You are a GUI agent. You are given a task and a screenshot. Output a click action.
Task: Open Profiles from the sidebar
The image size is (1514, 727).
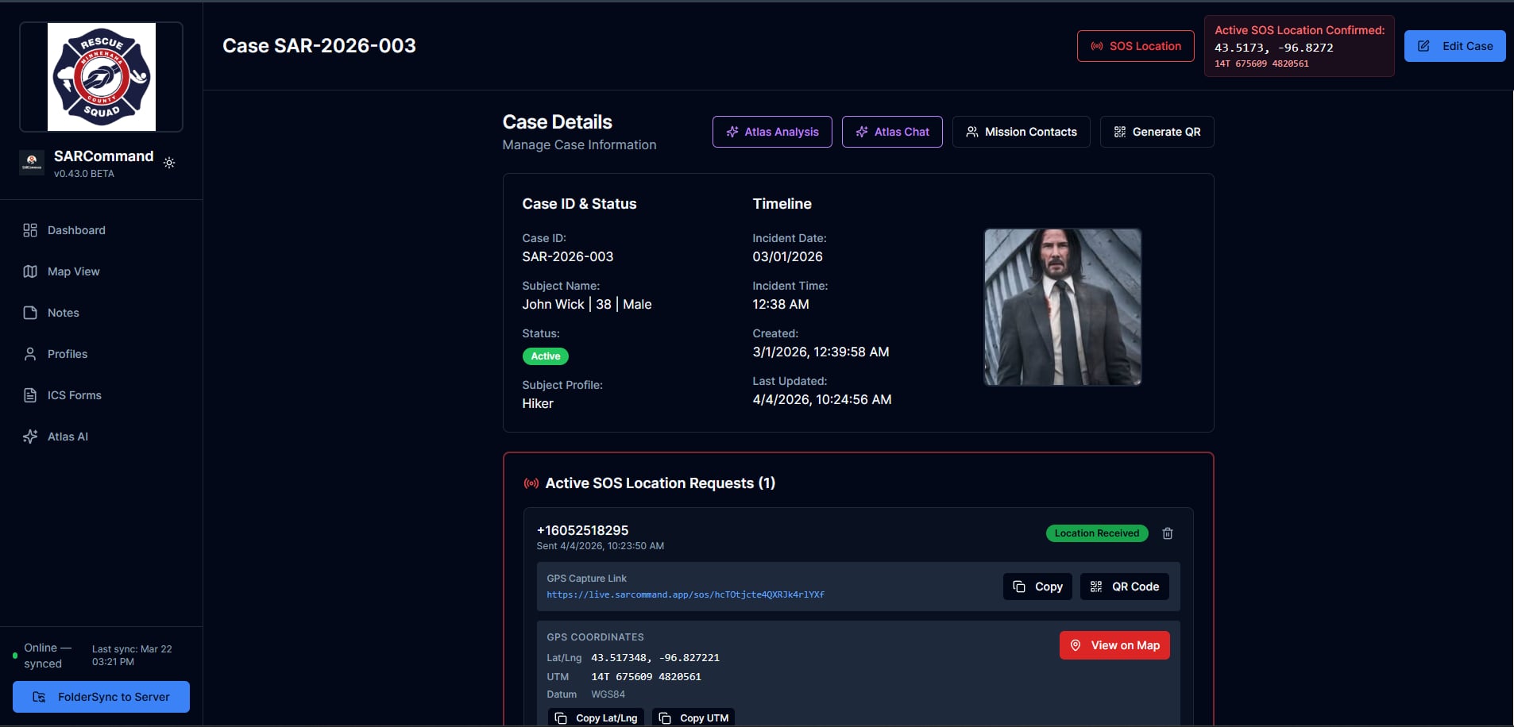click(x=68, y=354)
